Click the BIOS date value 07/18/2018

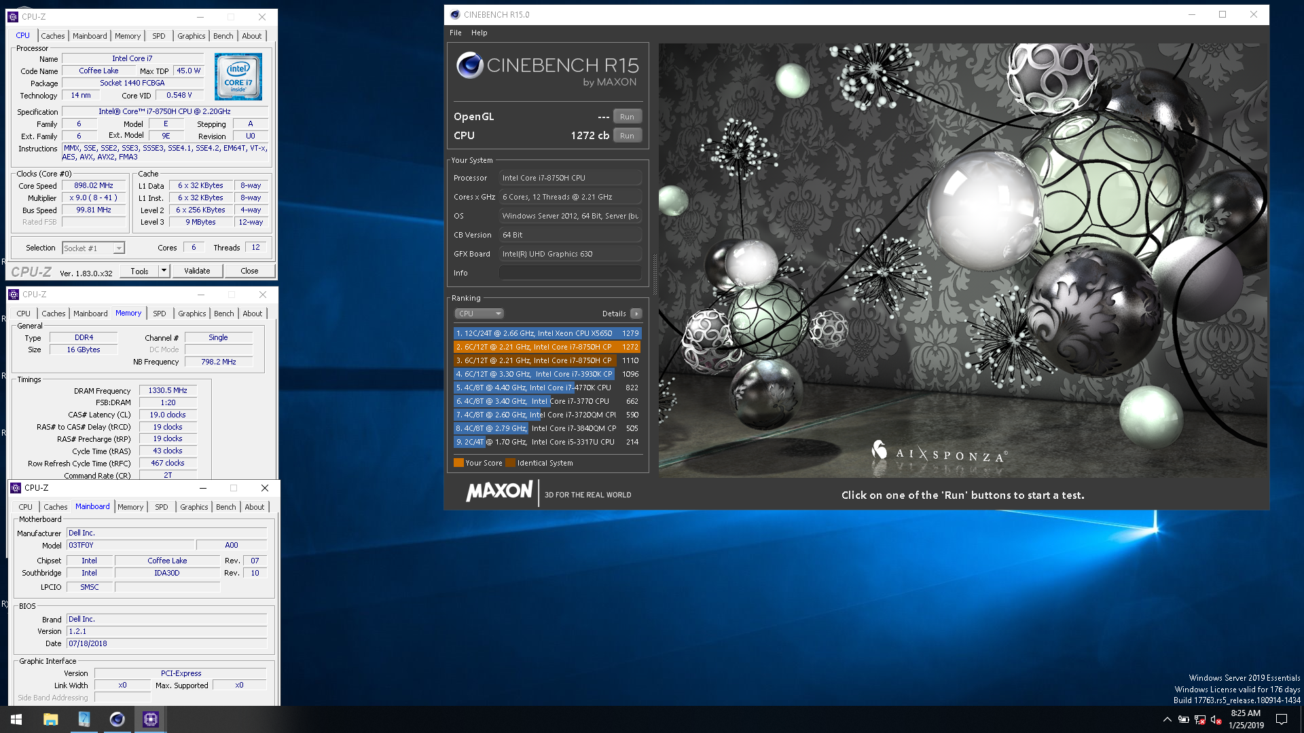point(166,643)
